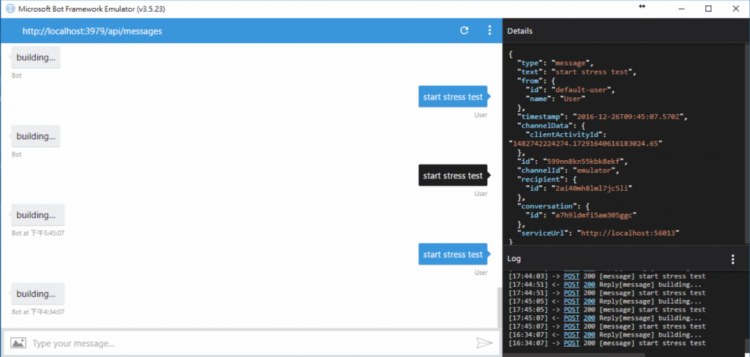Click the send message arrow icon
The height and width of the screenshot is (357, 750).
(484, 342)
